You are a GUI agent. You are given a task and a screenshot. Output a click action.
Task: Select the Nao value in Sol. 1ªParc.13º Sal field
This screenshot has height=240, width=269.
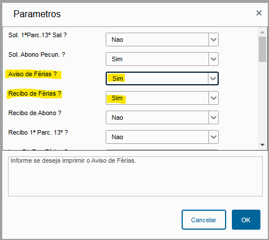point(117,40)
